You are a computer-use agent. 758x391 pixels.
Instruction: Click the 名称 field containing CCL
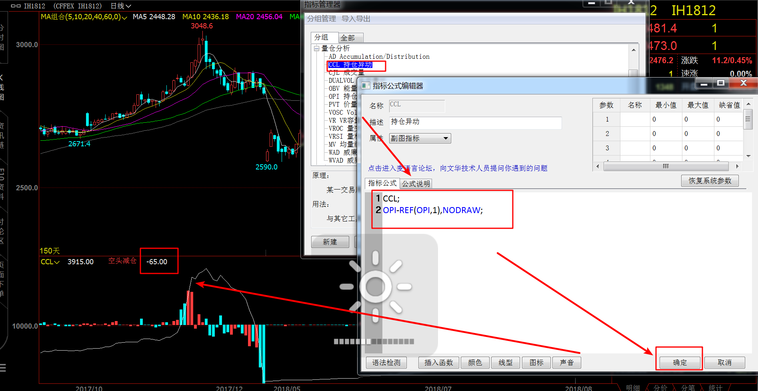(417, 106)
